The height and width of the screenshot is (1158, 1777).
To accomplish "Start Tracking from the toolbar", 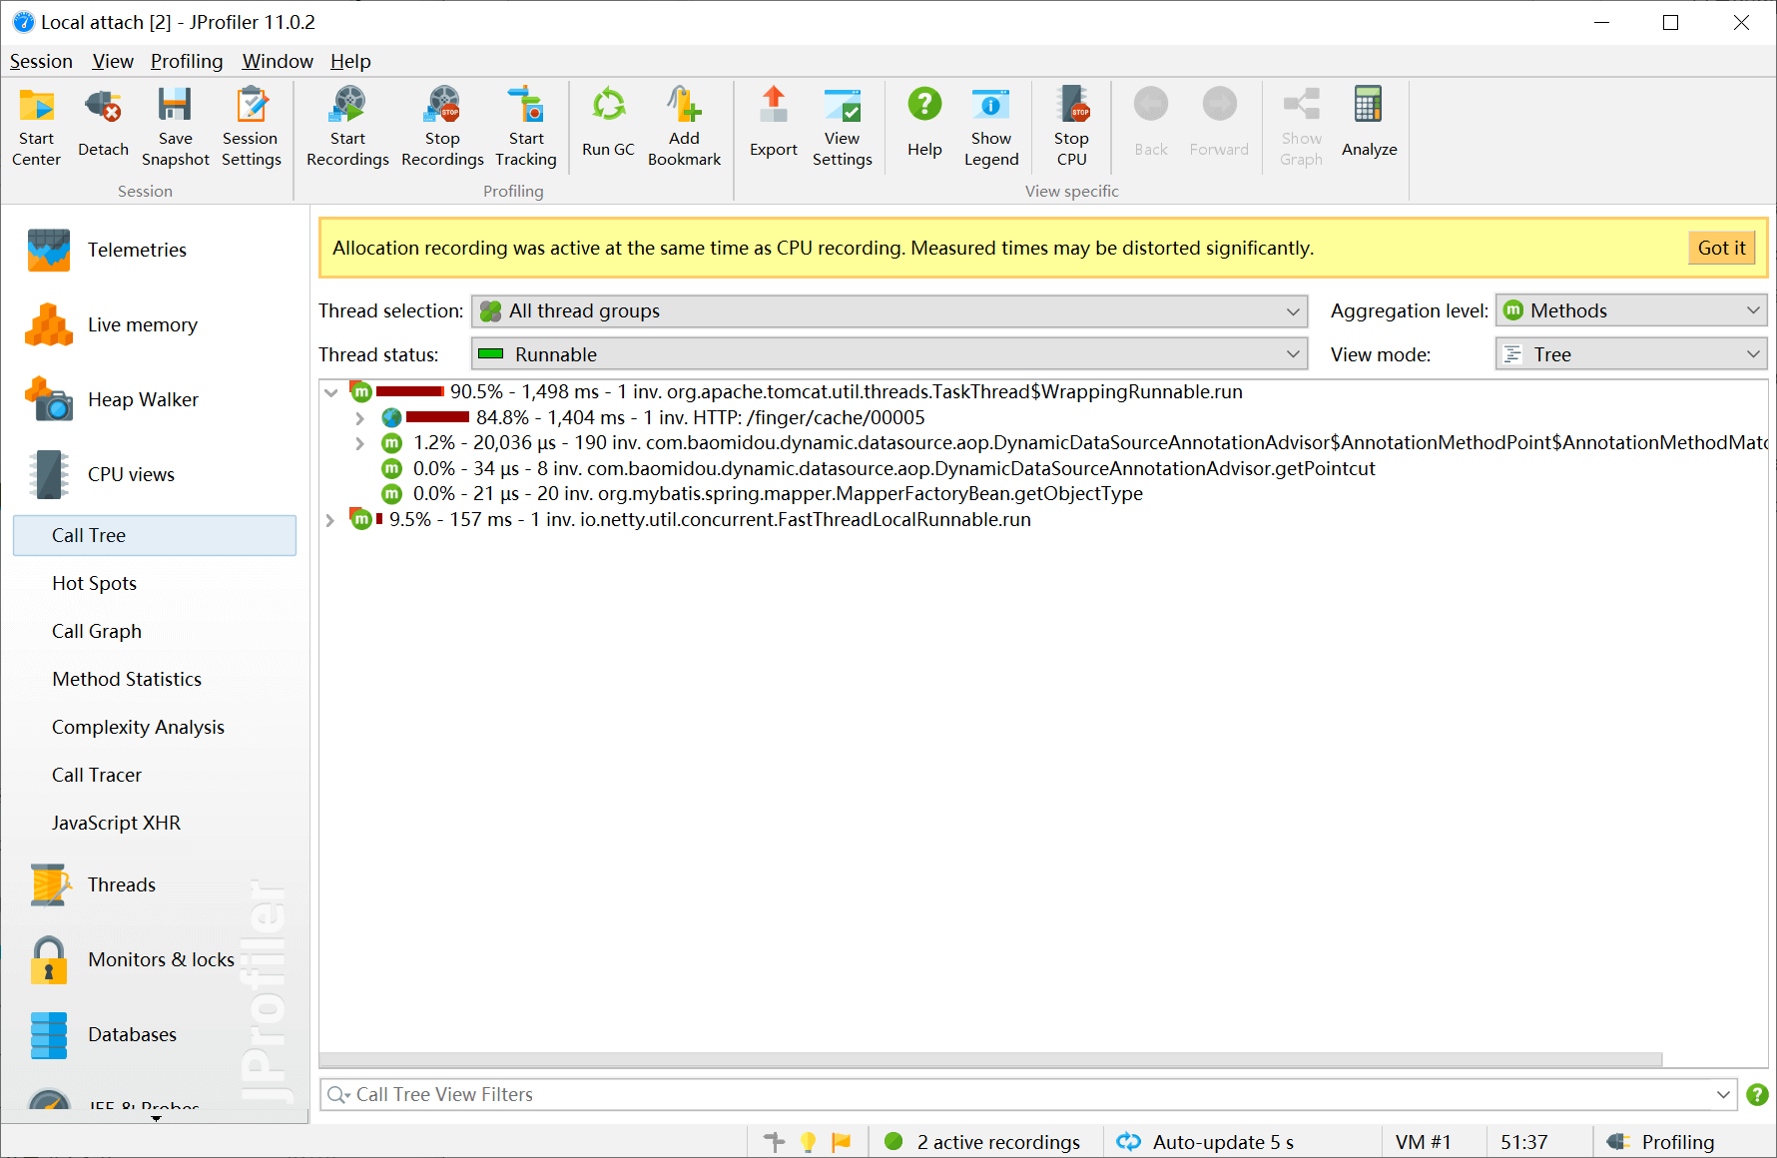I will tap(526, 128).
